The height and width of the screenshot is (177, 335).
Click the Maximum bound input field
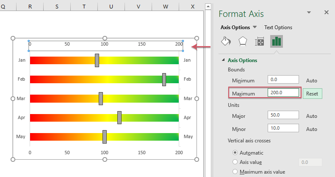click(x=283, y=93)
